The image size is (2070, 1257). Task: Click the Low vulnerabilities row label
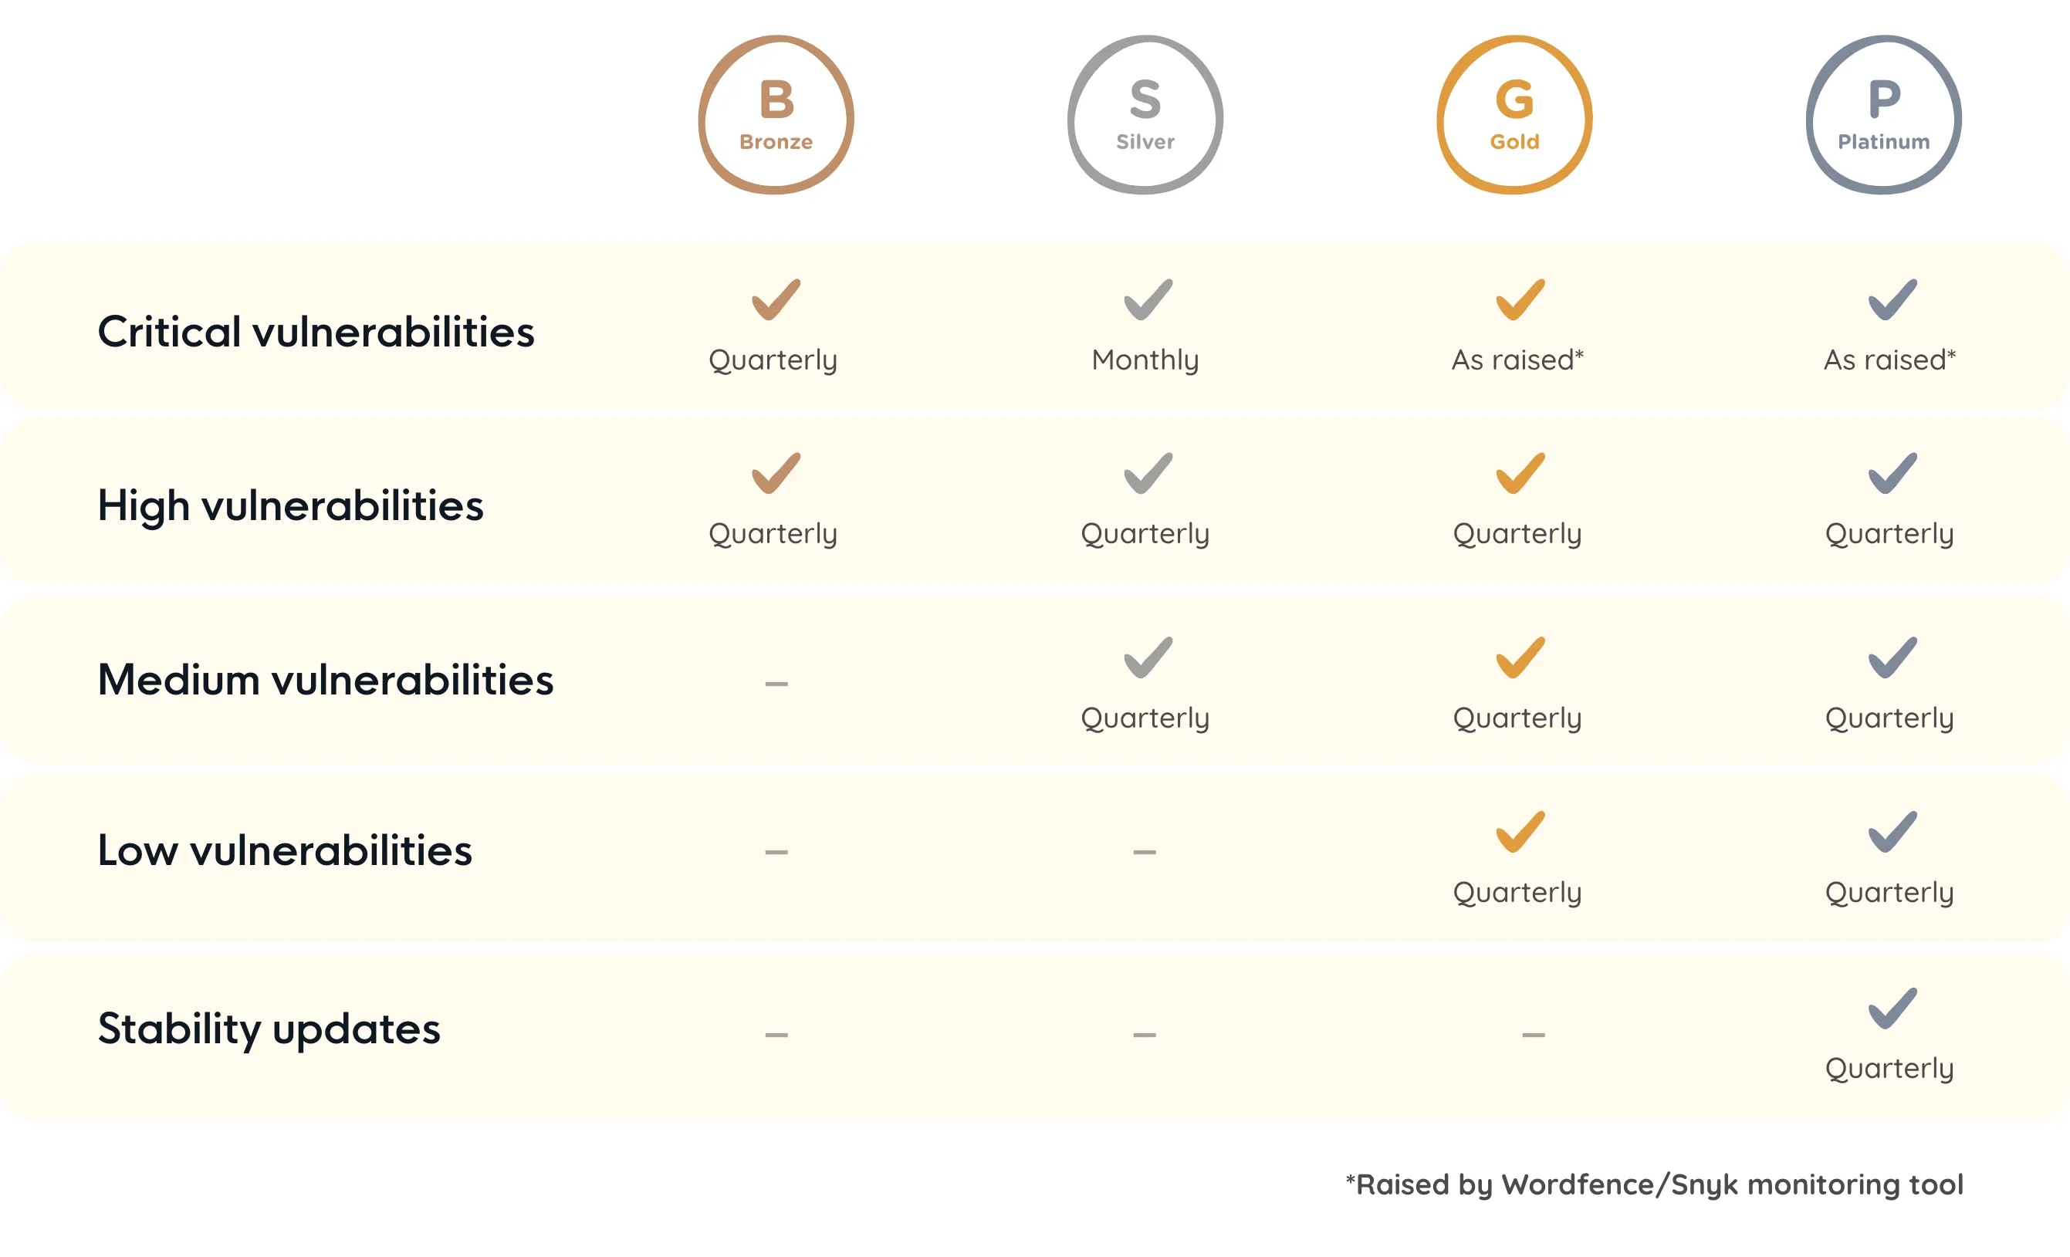pos(285,850)
